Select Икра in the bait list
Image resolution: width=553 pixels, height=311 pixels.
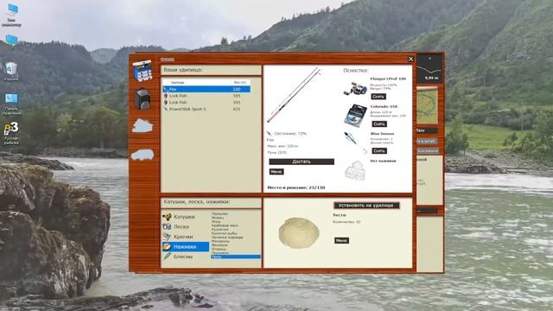[x=215, y=221]
